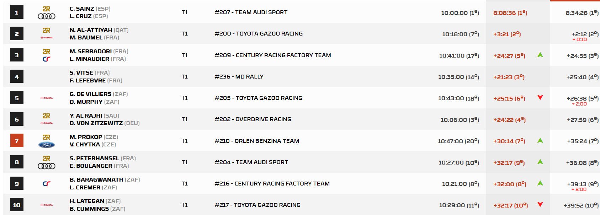Click the +8:00 penalty under Baragwanath's time
This screenshot has width=600, height=215.
(x=579, y=189)
